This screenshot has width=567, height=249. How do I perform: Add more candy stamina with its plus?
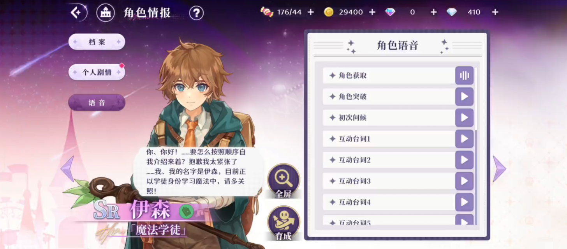coord(311,12)
